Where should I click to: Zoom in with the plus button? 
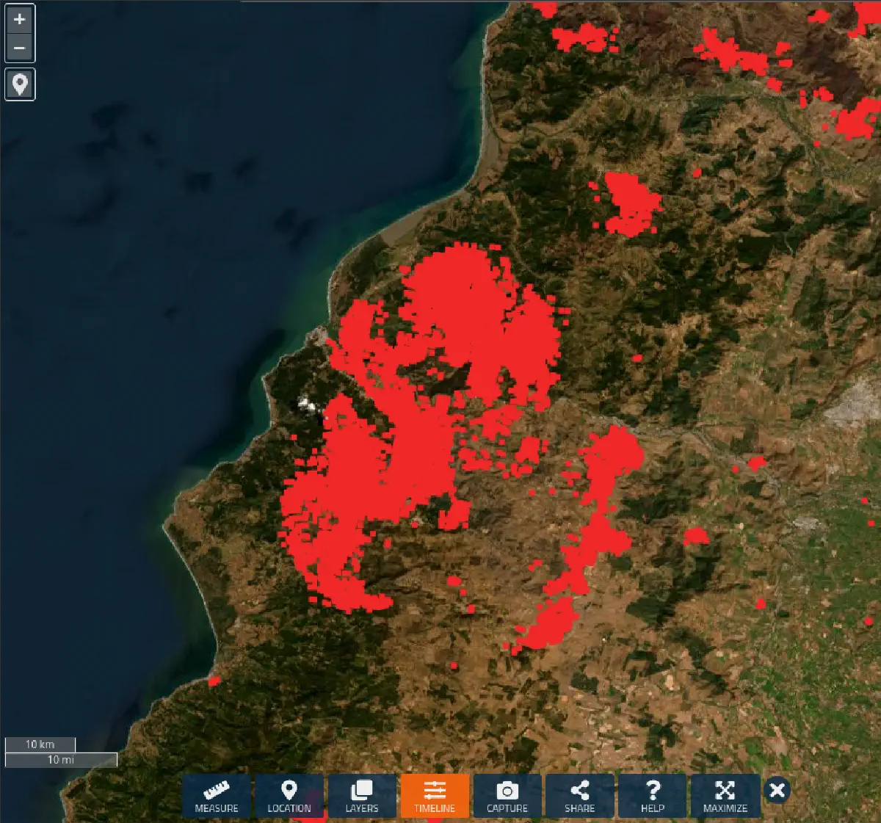20,19
